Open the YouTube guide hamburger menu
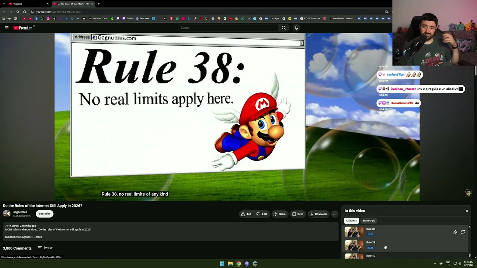 [7, 28]
